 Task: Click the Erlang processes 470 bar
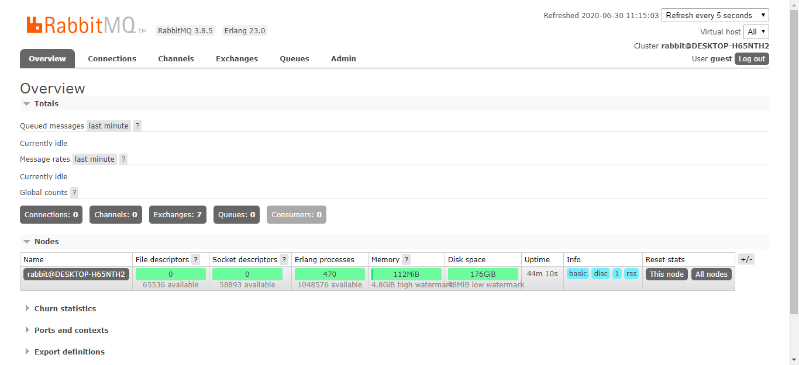tap(330, 274)
